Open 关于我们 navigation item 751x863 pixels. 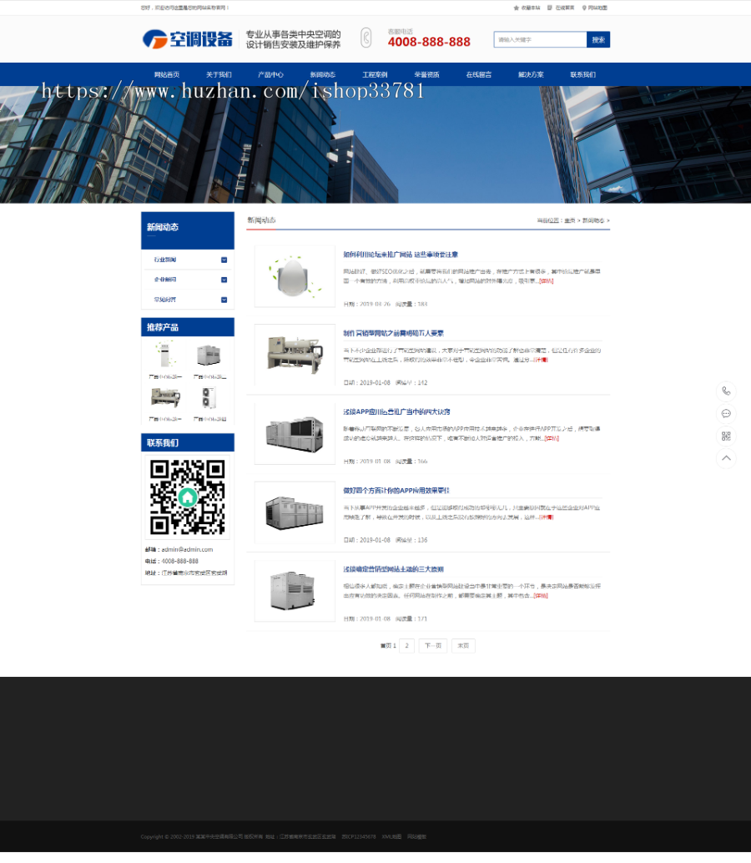[x=219, y=75]
